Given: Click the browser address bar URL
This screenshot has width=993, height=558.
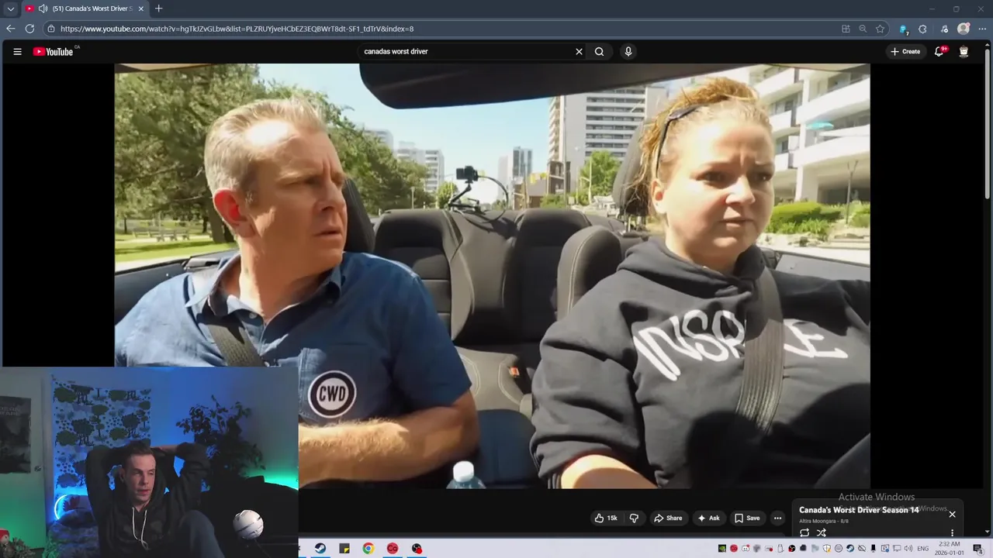Looking at the screenshot, I should pos(237,29).
